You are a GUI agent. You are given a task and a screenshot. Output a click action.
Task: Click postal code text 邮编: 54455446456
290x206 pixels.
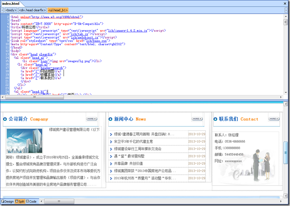point(229,154)
